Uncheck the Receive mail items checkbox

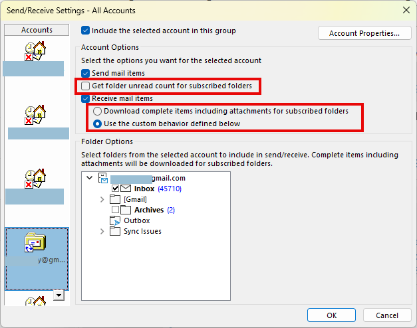(85, 99)
